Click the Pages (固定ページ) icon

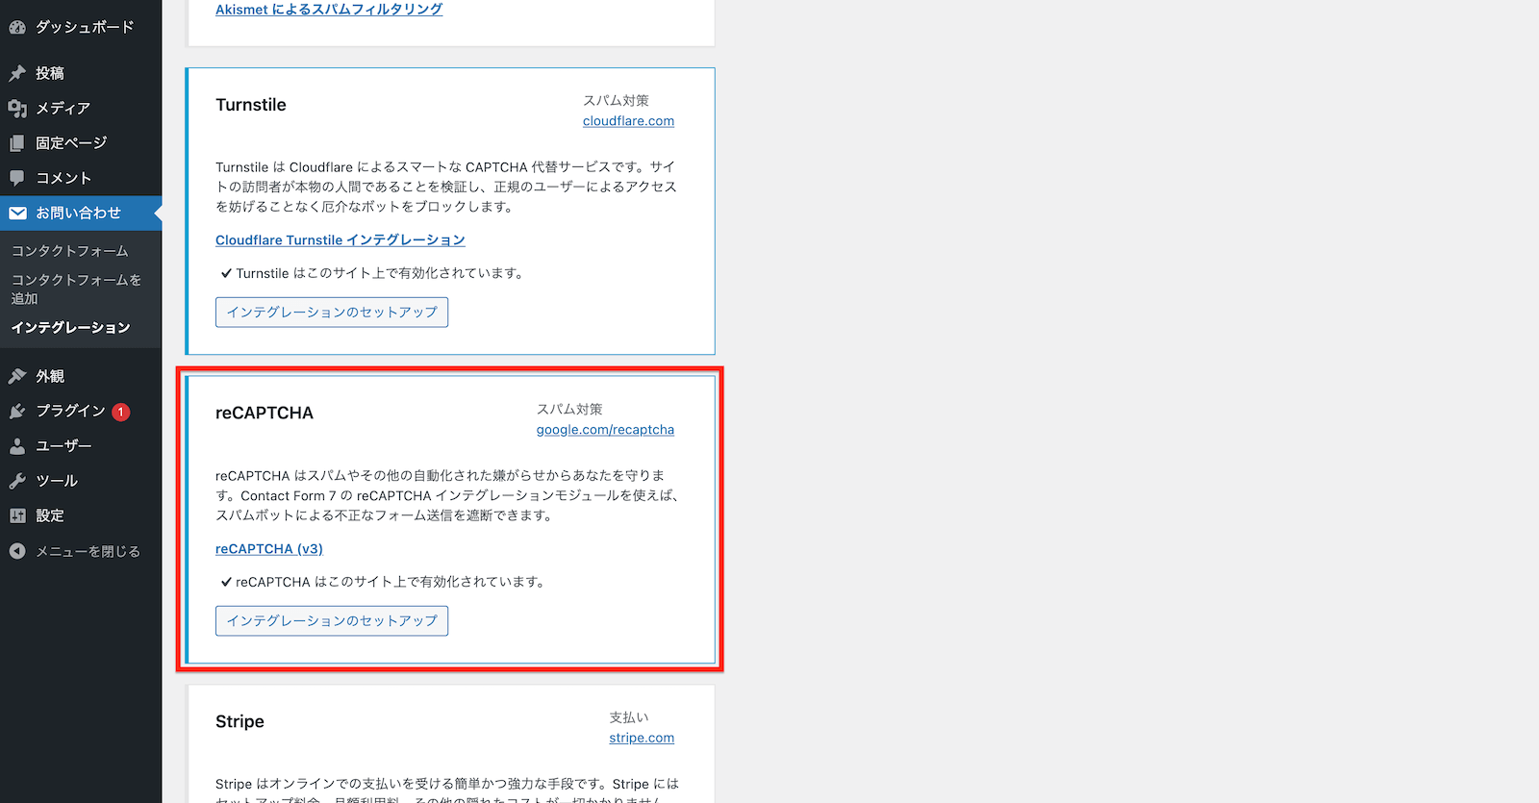pos(17,143)
